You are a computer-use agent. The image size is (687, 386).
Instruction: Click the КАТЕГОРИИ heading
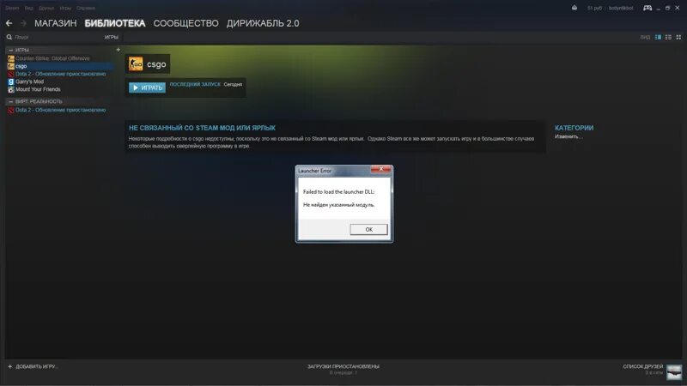pyautogui.click(x=574, y=128)
